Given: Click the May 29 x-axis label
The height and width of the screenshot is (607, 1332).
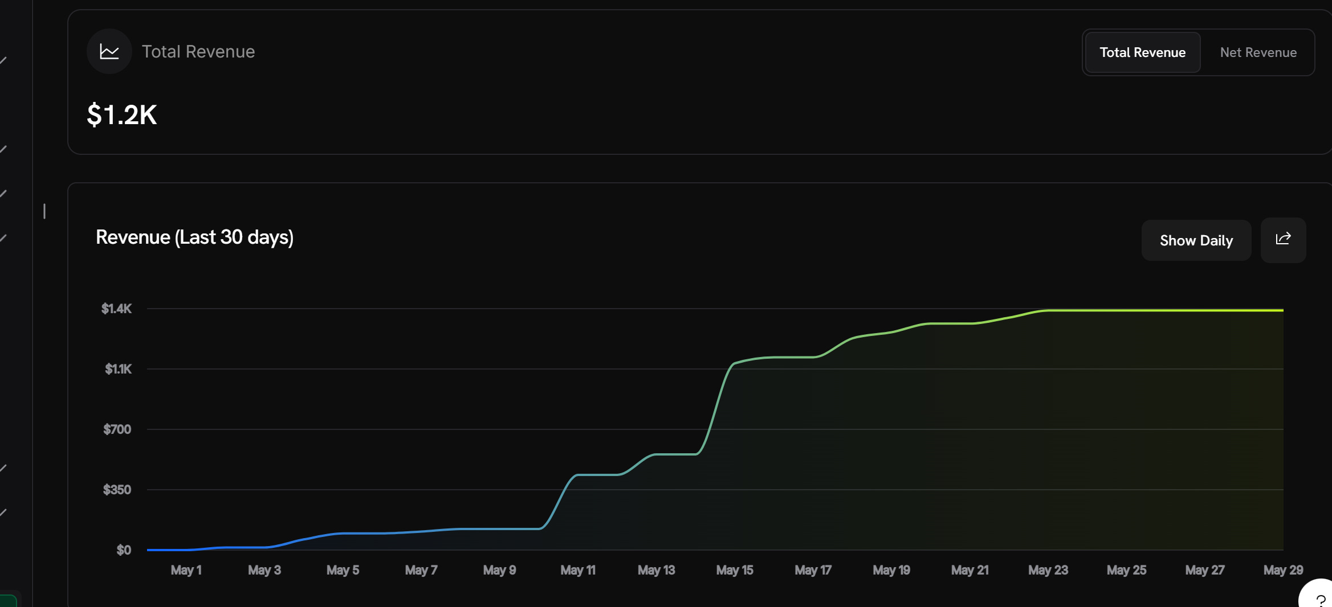Looking at the screenshot, I should tap(1283, 570).
